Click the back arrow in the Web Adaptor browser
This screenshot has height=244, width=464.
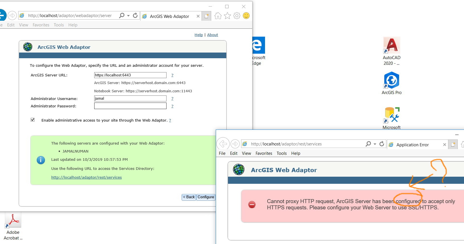[2, 15]
